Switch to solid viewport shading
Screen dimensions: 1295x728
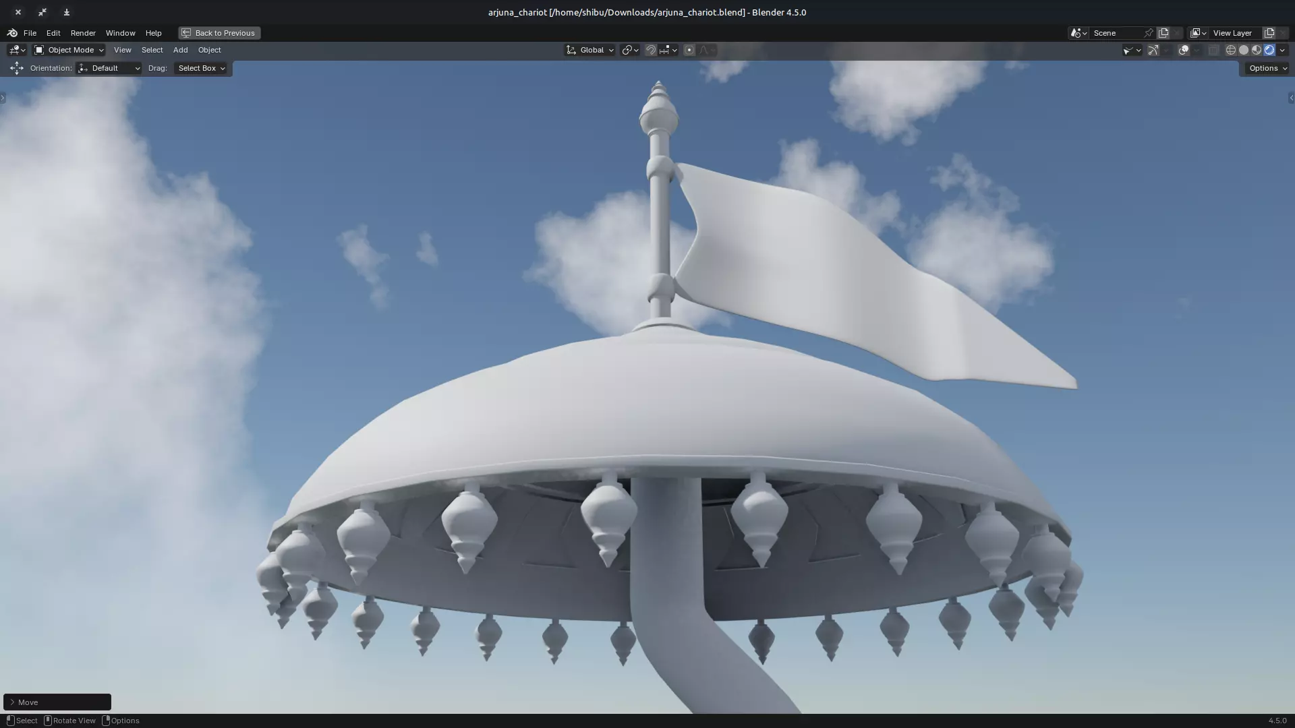coord(1244,50)
